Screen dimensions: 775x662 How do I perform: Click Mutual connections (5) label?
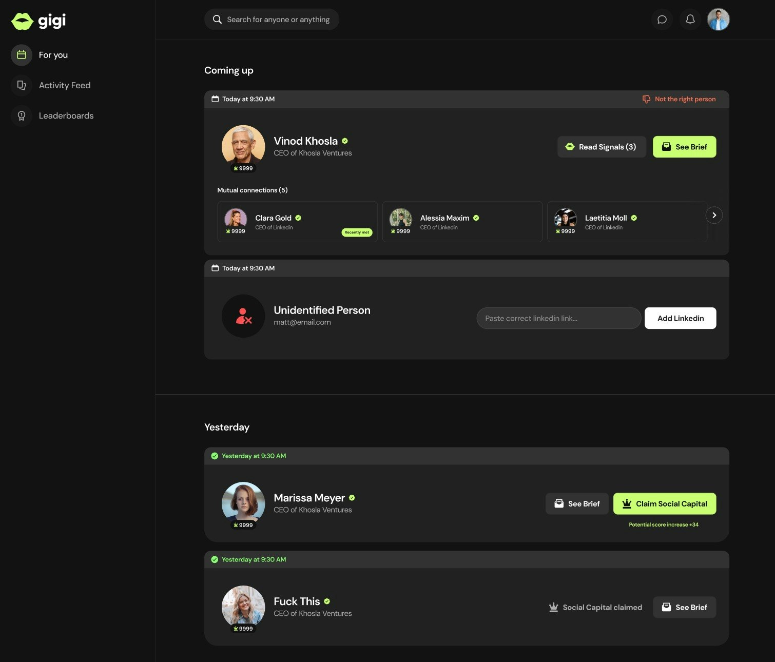click(x=253, y=190)
